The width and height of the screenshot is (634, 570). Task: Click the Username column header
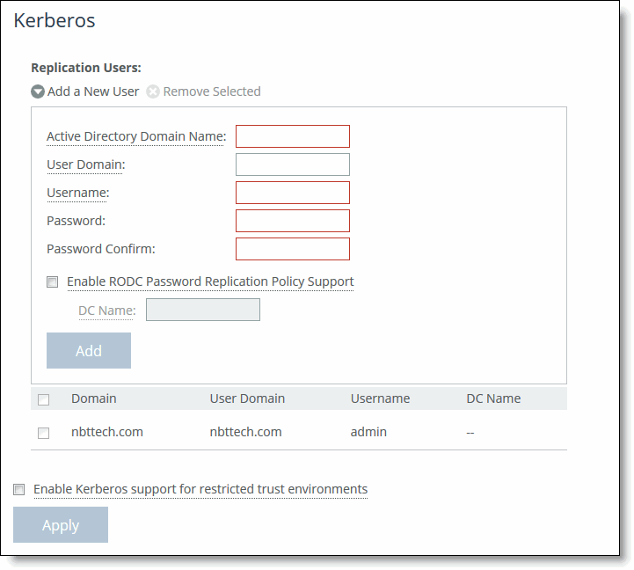380,398
